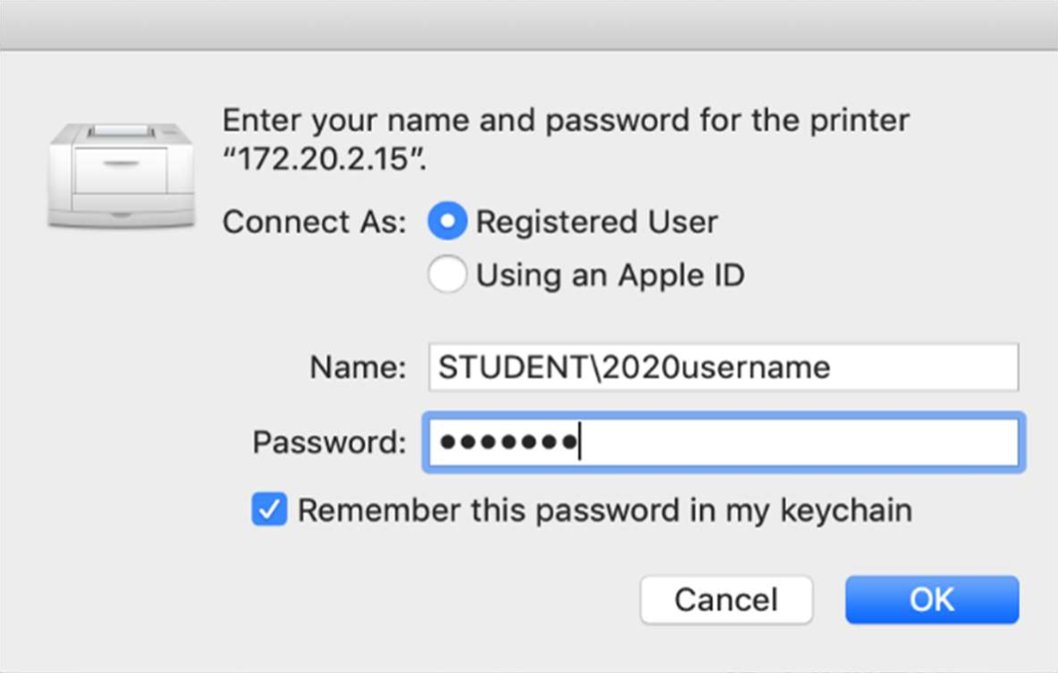The height and width of the screenshot is (673, 1058).
Task: Click the Registered User label text
Action: pos(597,222)
